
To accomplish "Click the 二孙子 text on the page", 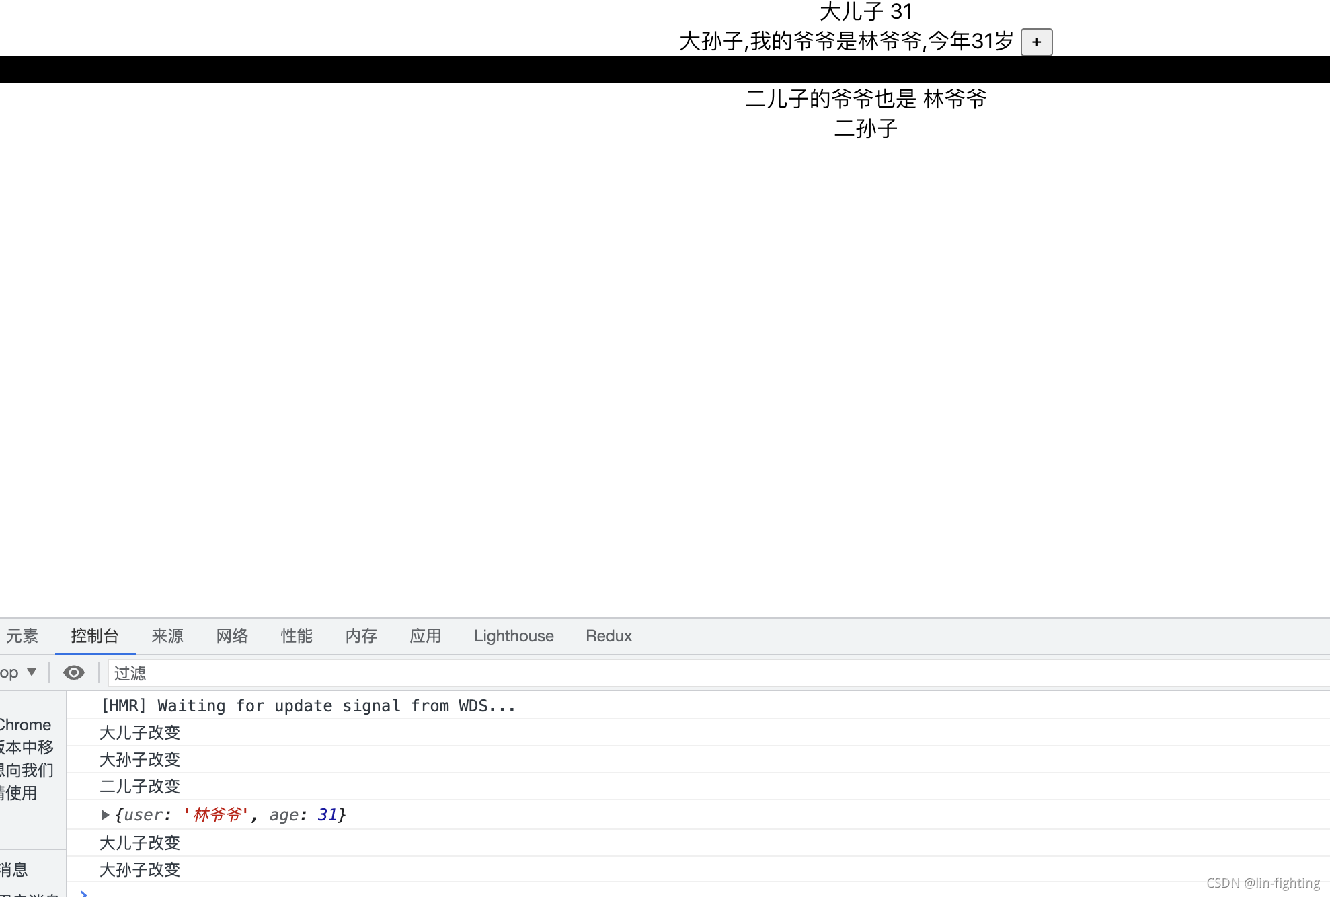I will [866, 128].
